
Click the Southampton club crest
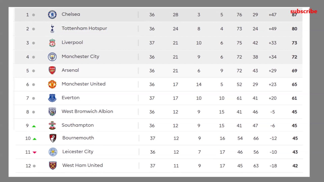point(52,125)
